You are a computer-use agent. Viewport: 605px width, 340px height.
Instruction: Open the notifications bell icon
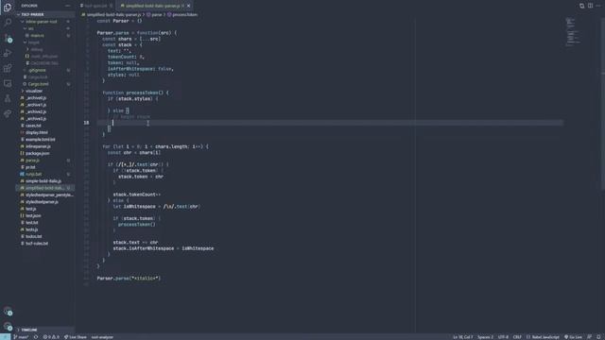(598, 337)
